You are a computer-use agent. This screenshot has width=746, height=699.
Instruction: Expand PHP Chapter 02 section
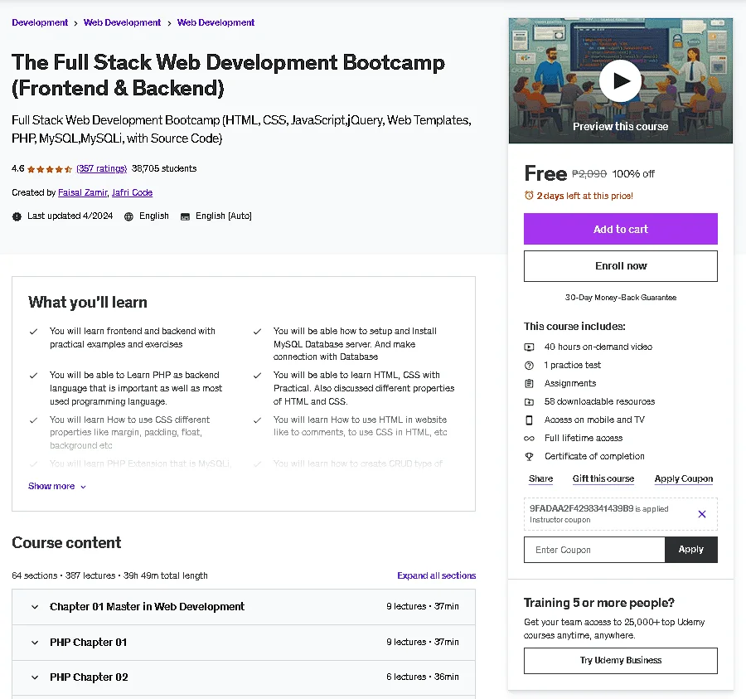coord(244,677)
